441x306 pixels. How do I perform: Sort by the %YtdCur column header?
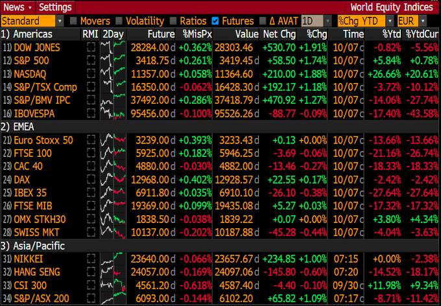pyautogui.click(x=422, y=34)
